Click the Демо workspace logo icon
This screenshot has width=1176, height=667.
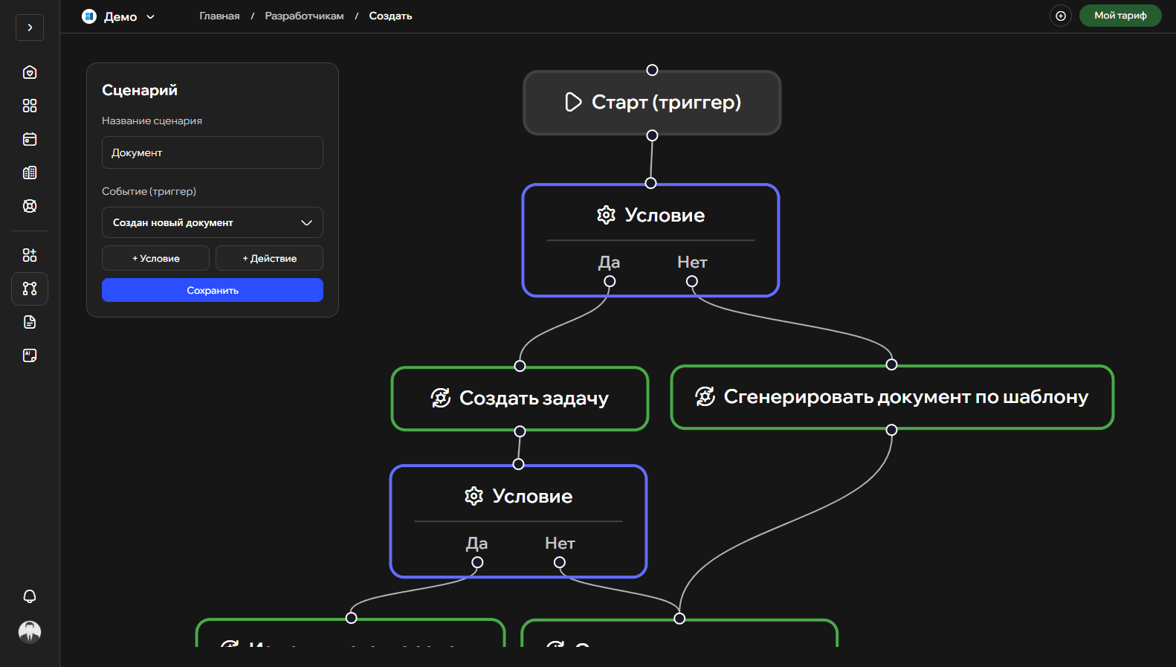tap(89, 16)
